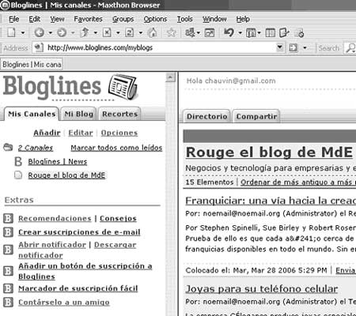Switch to the Recortes tab

pos(120,114)
